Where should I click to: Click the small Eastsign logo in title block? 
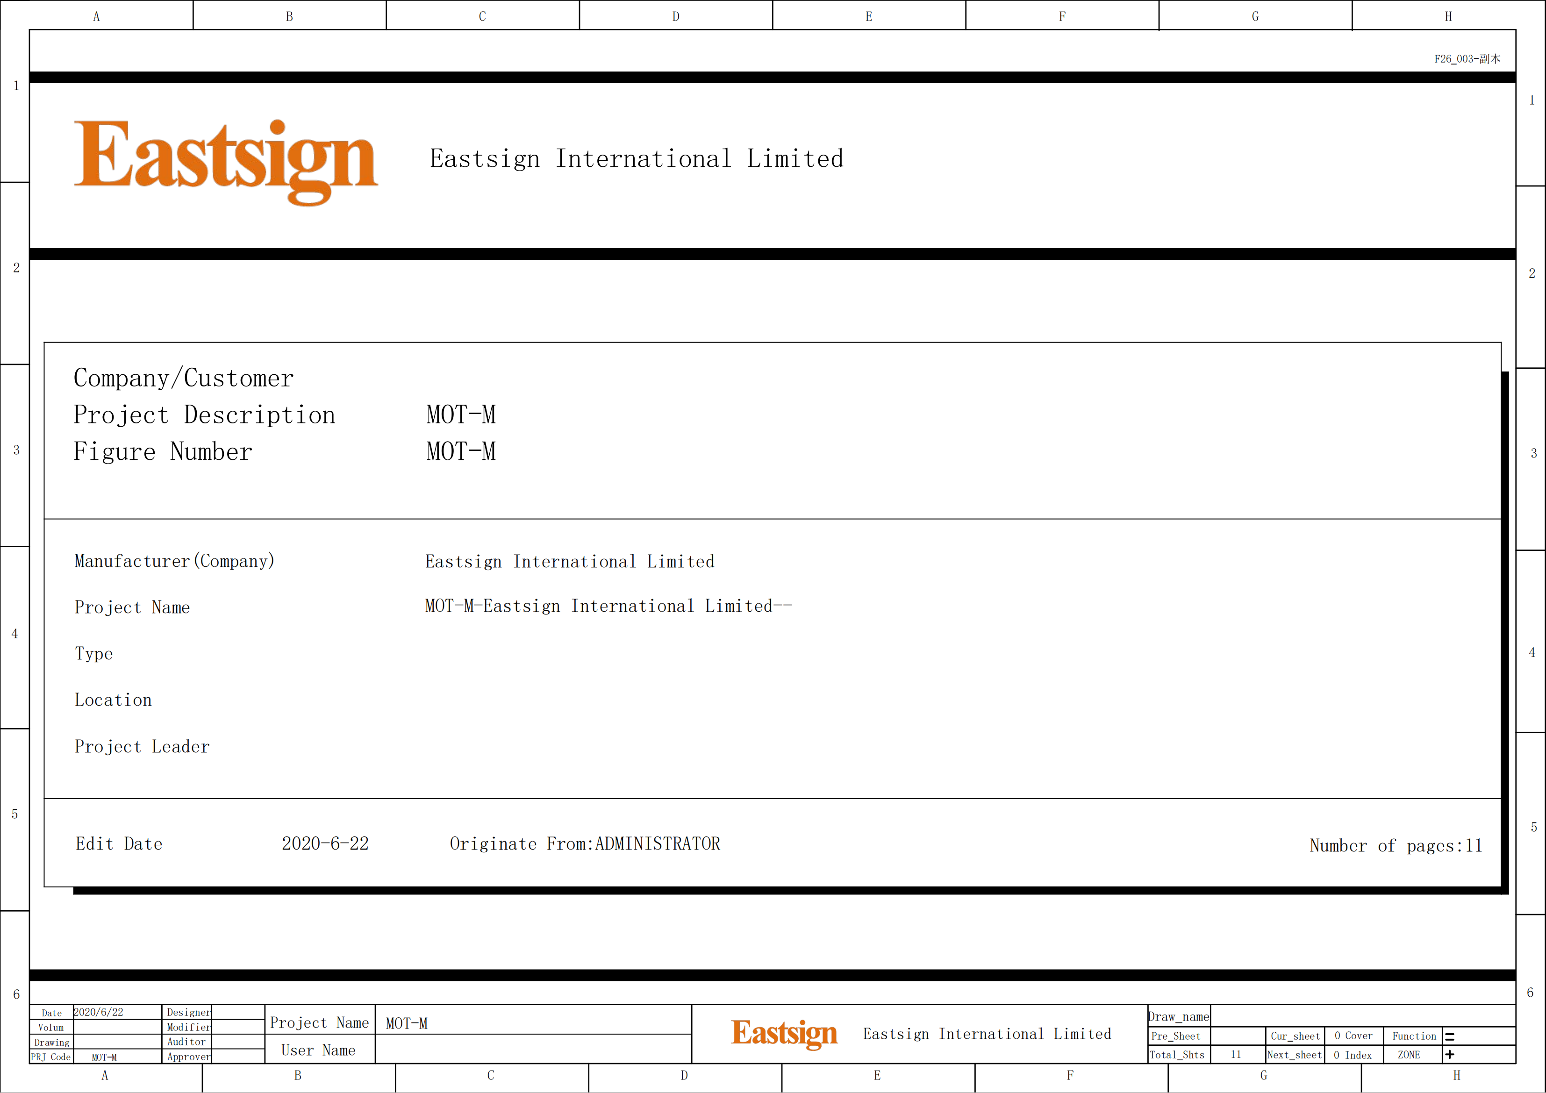pos(784,1033)
